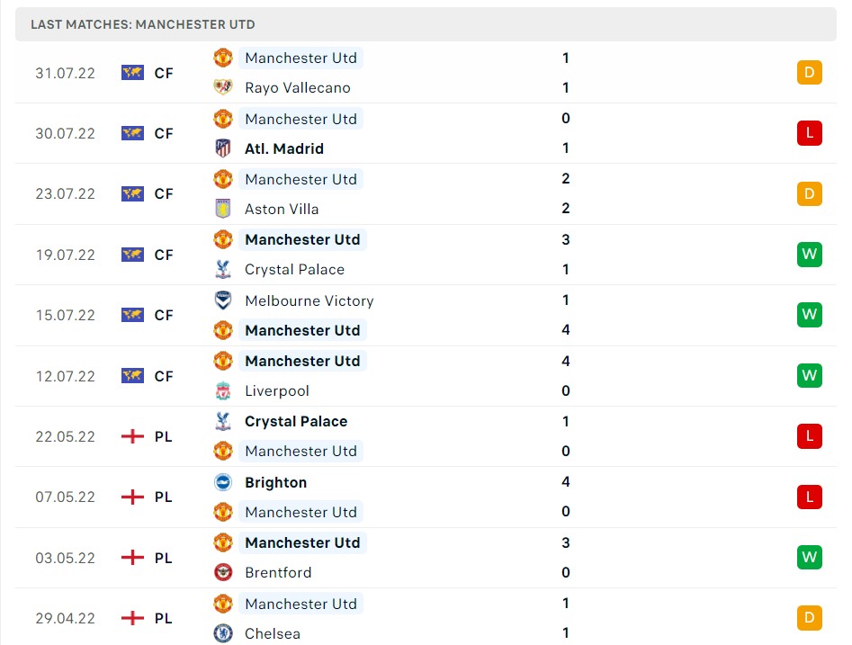Click the win badge for 19.07.22 match

point(809,255)
